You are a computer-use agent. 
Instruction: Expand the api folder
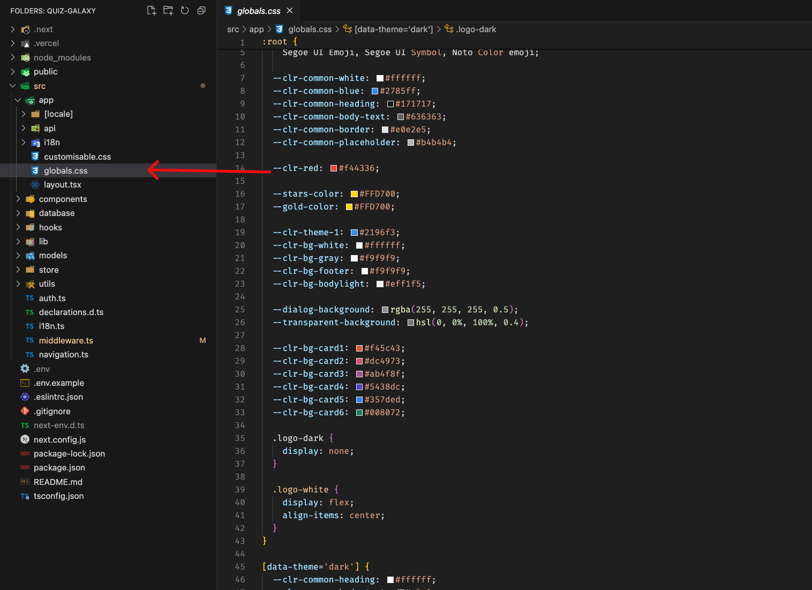tap(23, 129)
